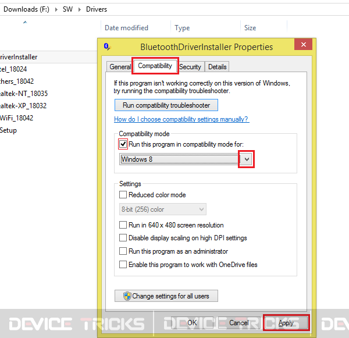
Task: Uncheck Run this program in compatibility mode
Action: [123, 144]
